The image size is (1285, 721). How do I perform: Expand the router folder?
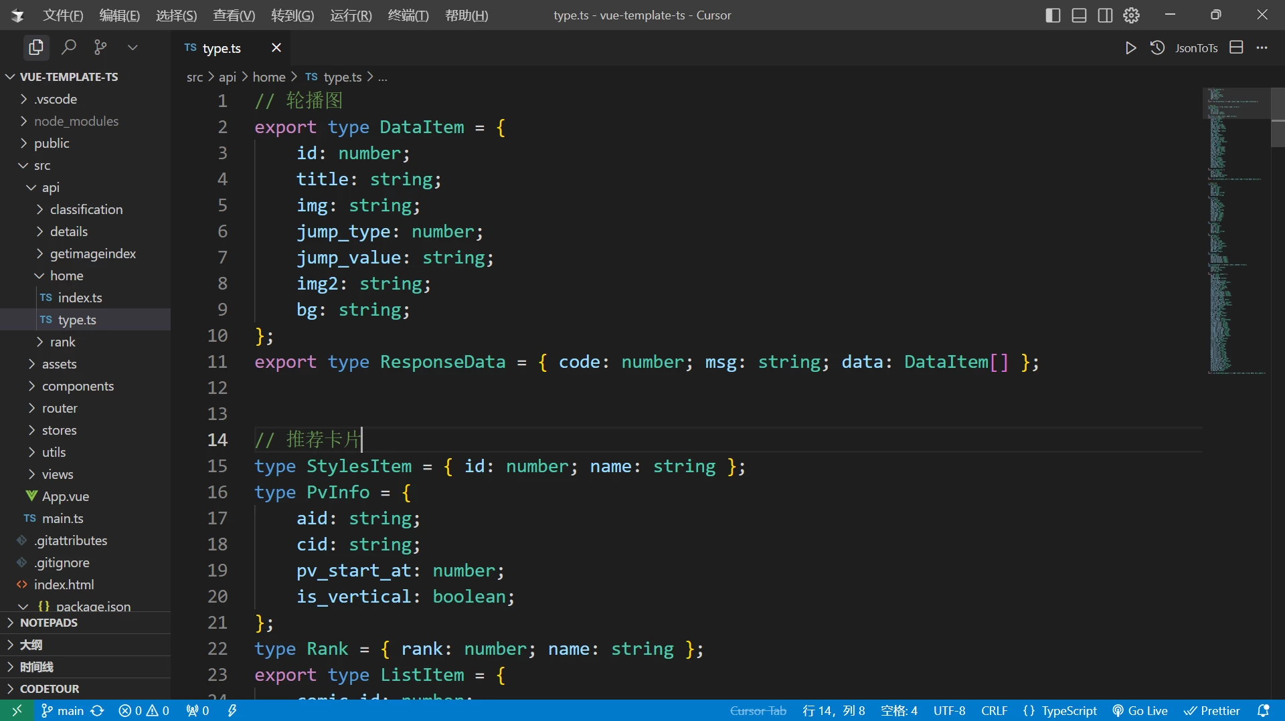(x=86, y=408)
